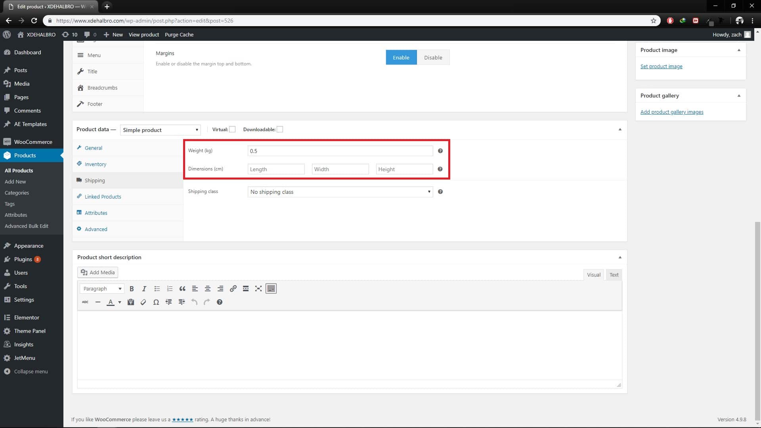The width and height of the screenshot is (761, 428).
Task: Click Set product image link
Action: (x=661, y=66)
